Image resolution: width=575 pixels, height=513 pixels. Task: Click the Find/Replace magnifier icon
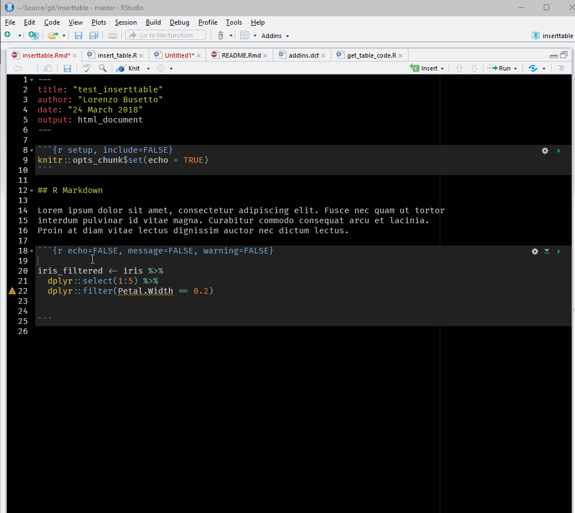point(103,68)
